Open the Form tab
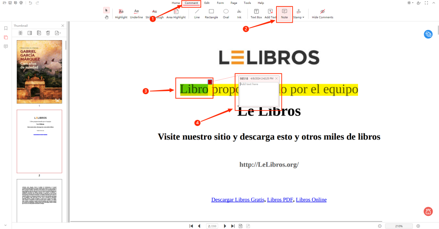 tap(220, 3)
